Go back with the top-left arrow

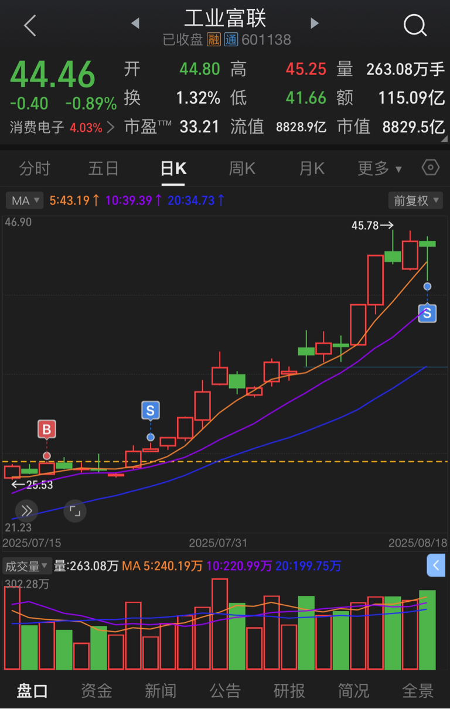[x=30, y=25]
